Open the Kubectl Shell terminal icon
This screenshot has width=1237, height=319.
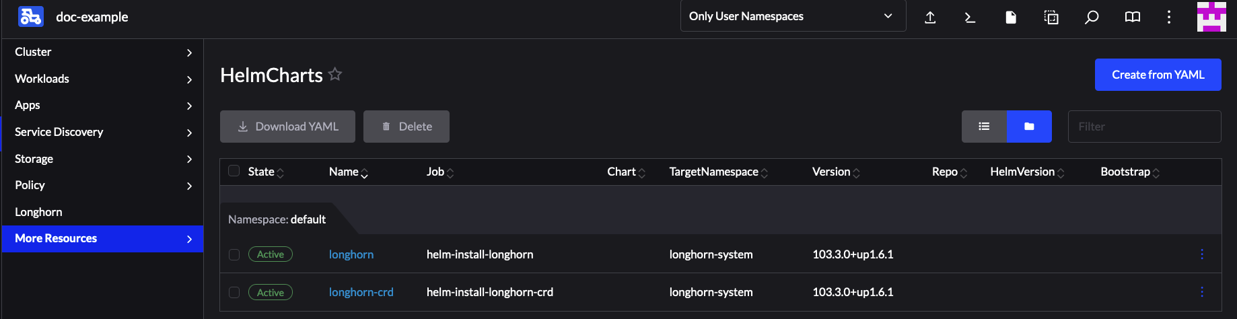(x=970, y=17)
